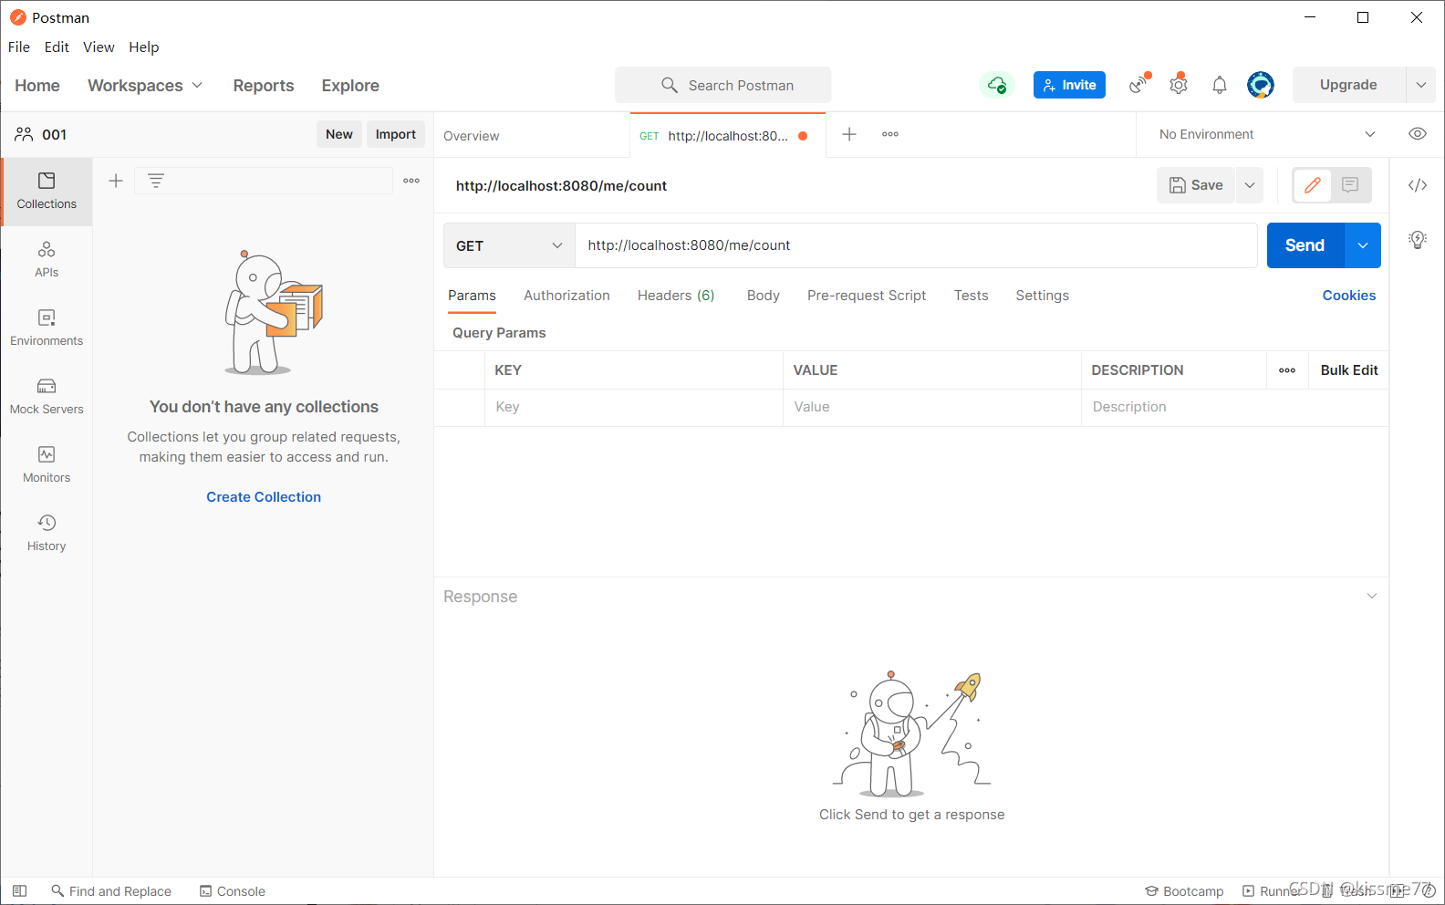Switch to the request Settings tab
Viewport: 1445px width, 905px height.
[x=1043, y=296]
